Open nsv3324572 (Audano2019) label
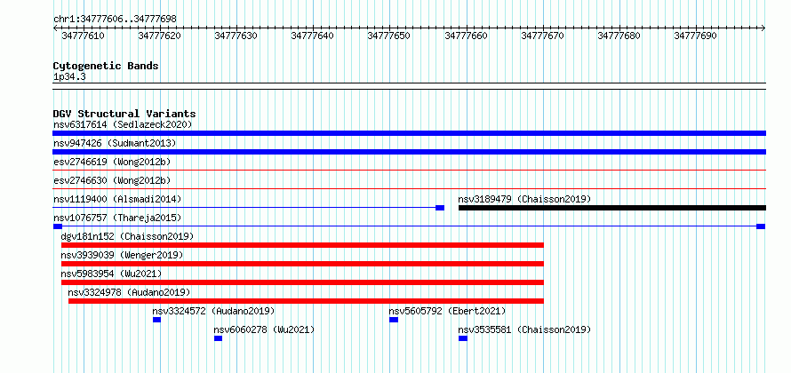 (214, 311)
